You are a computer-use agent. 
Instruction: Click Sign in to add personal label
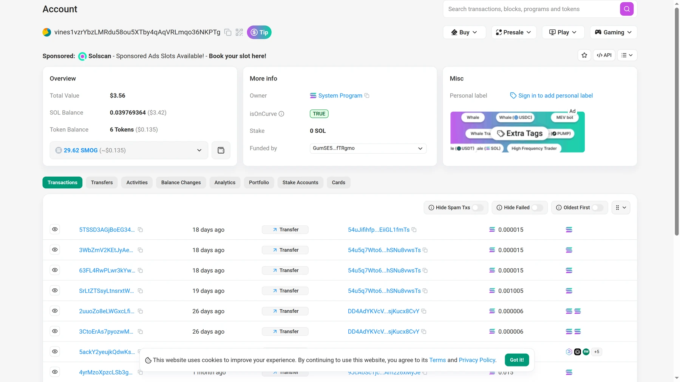coord(555,96)
